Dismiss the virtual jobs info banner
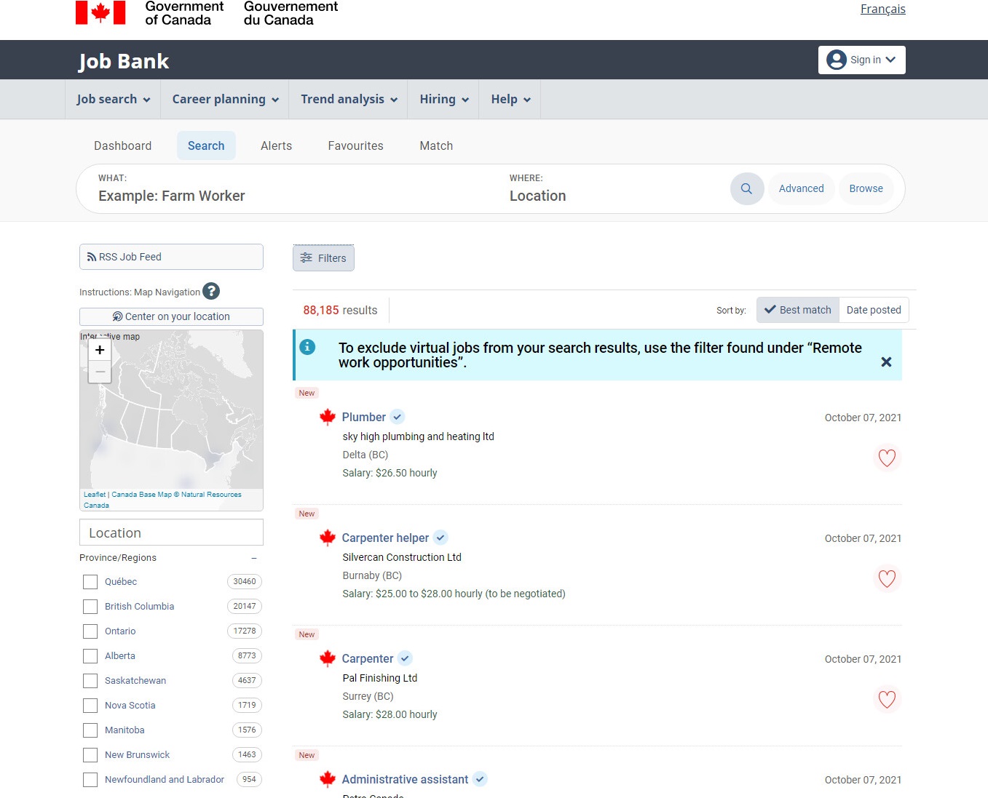 (886, 362)
